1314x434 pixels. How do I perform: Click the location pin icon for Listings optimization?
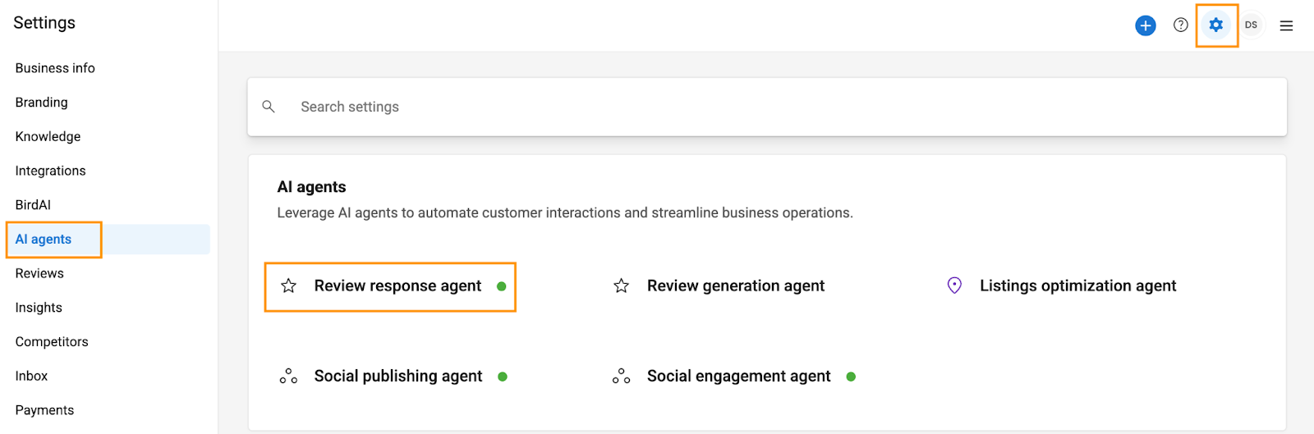point(954,286)
